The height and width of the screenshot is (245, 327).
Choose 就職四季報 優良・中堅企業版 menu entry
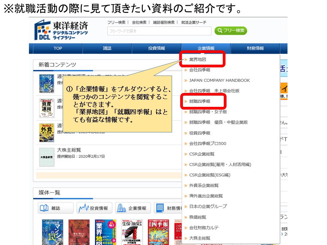218,122
